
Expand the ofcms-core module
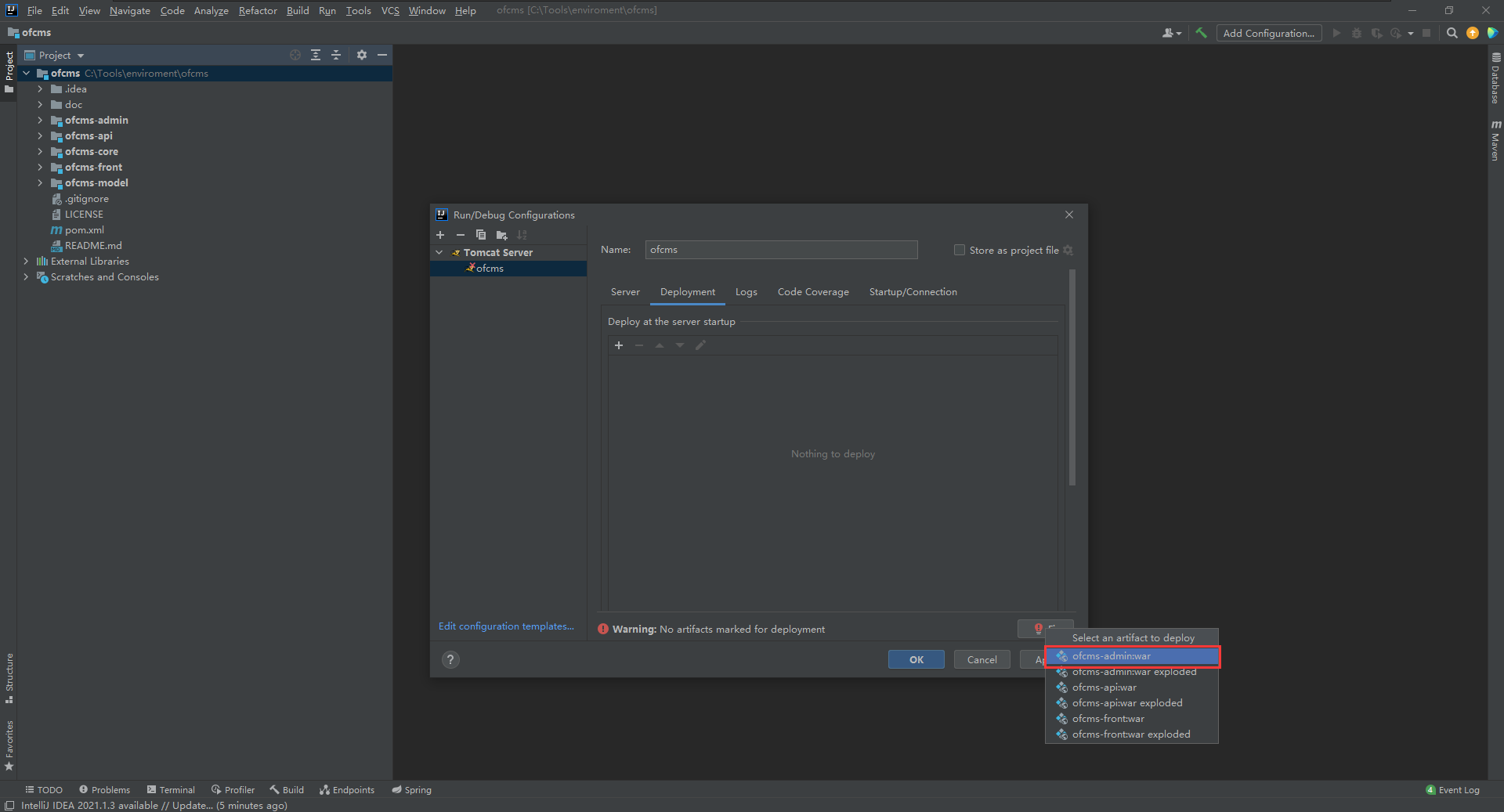[x=40, y=152]
